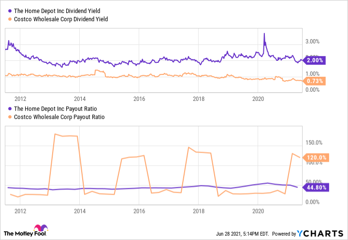Screen dimensions: 348x240
Task: Click the orange 120.0% payout ratio tag
Action: [x=316, y=157]
